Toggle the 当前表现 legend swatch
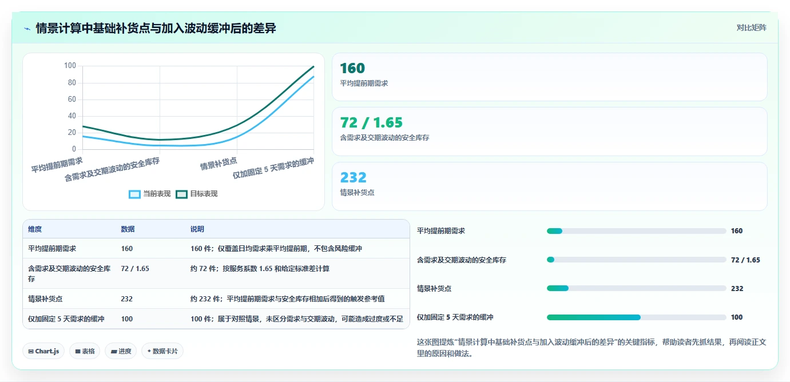 134,194
